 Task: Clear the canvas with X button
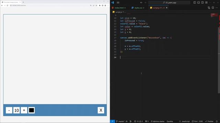tap(101, 110)
